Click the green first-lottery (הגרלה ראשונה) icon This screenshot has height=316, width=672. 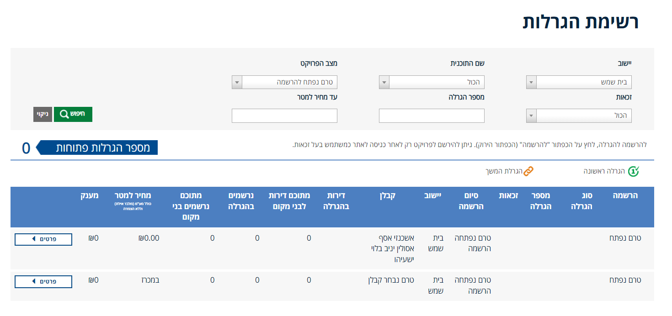coord(633,171)
